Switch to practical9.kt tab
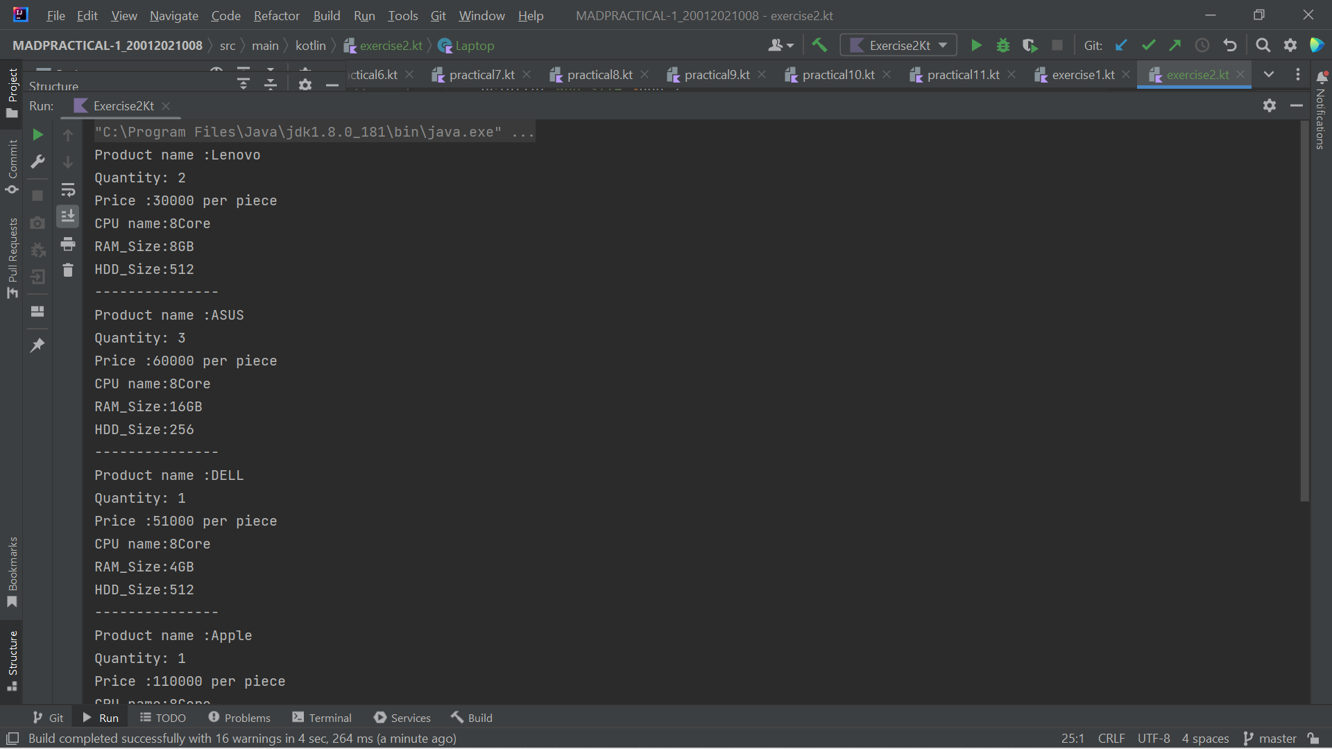Screen dimensions: 1332x749 click(x=717, y=75)
